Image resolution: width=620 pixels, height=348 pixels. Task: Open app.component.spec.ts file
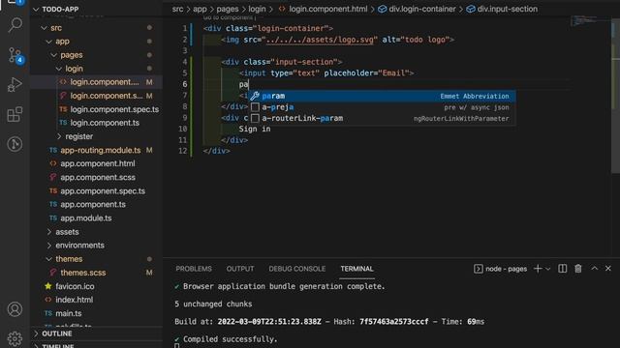click(97, 191)
